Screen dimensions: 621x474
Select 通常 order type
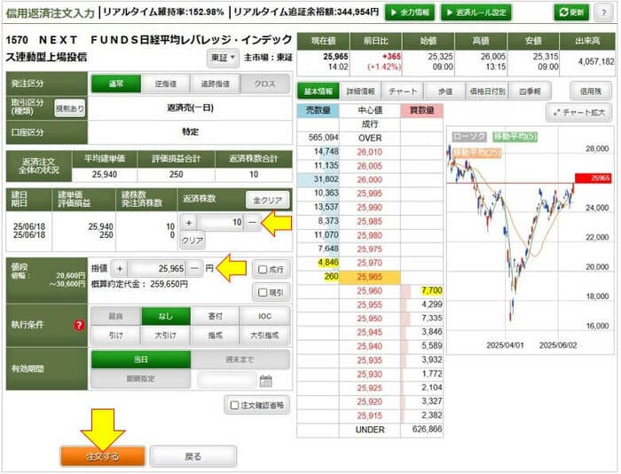[116, 83]
